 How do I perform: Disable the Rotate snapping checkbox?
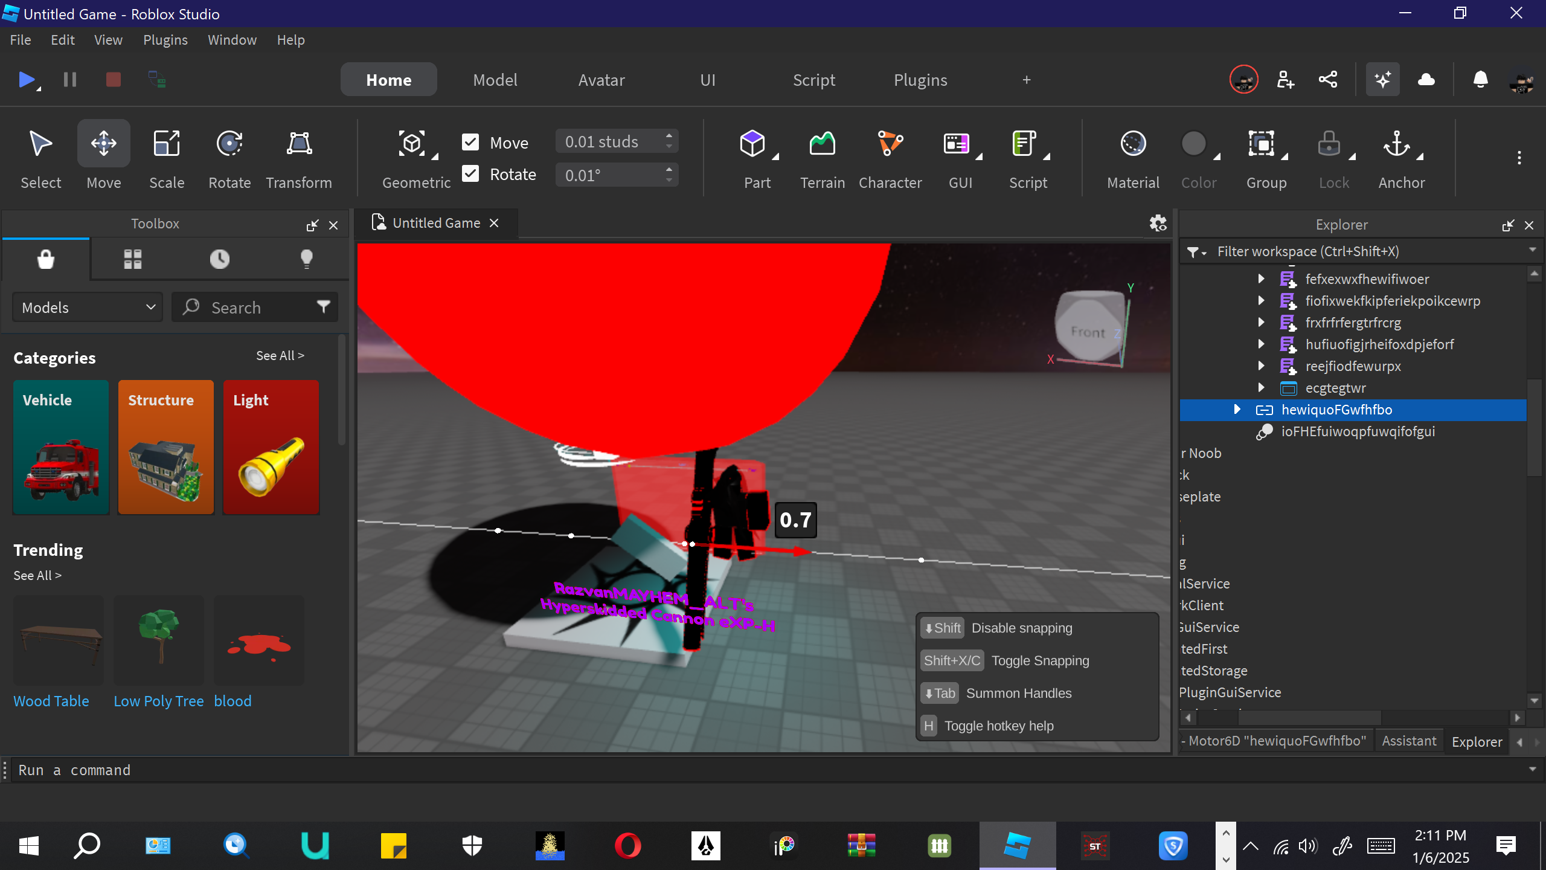pyautogui.click(x=470, y=174)
